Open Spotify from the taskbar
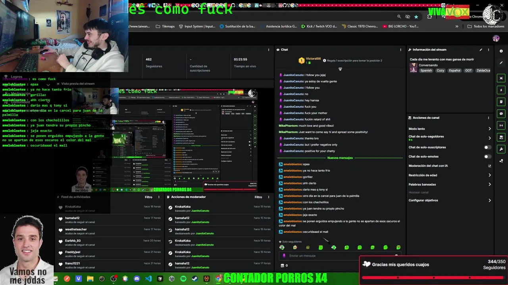The width and height of the screenshot is (508, 285). pos(183,279)
